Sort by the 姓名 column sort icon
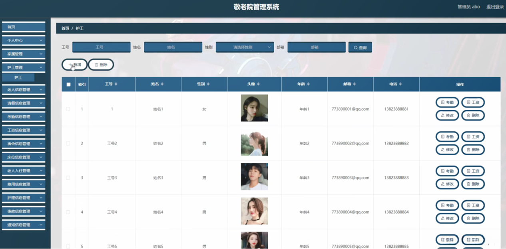The width and height of the screenshot is (506, 249). pos(162,84)
